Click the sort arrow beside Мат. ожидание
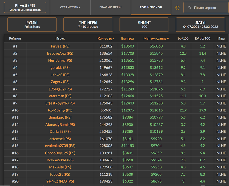 click(x=168, y=39)
